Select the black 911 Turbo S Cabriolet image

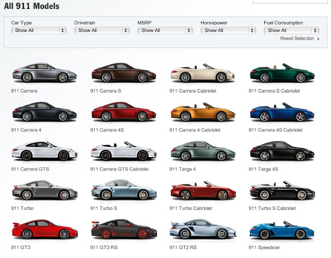click(282, 190)
